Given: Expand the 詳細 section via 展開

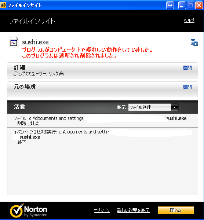Looking at the screenshot, I should coord(187,68).
